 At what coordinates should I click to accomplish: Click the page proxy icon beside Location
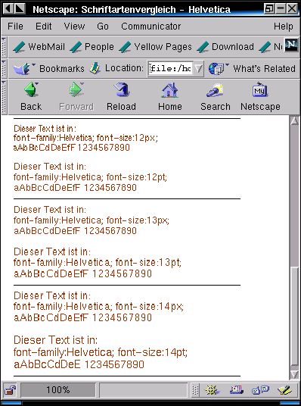[95, 68]
